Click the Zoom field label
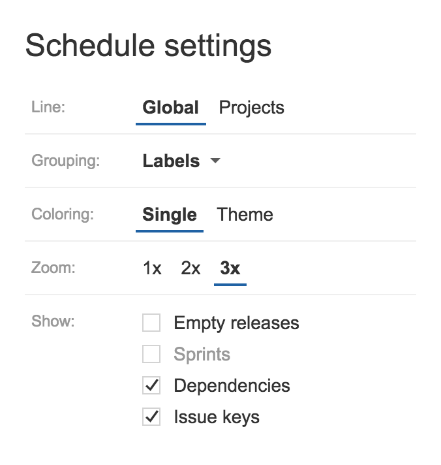The height and width of the screenshot is (465, 441). click(53, 268)
